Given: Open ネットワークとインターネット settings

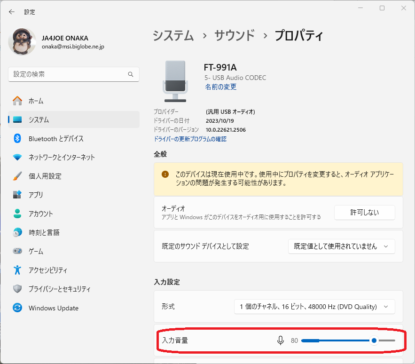Looking at the screenshot, I should pos(74,158).
